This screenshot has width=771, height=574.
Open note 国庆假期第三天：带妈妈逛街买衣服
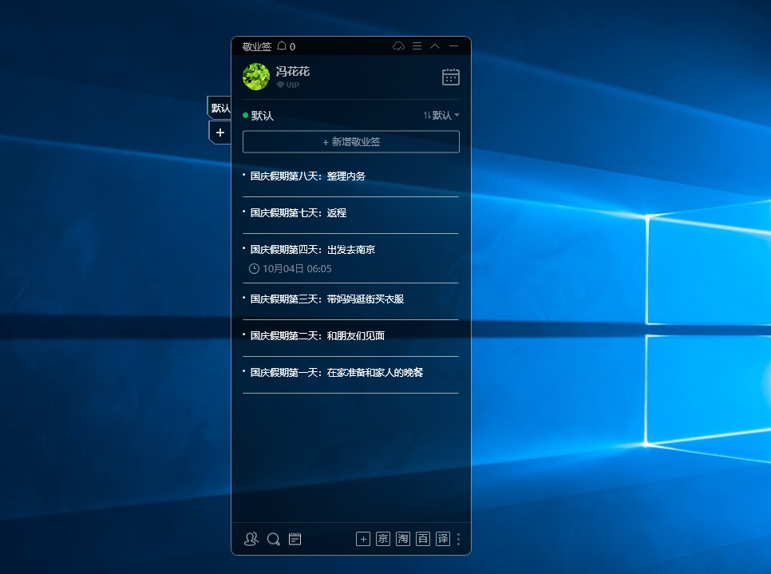pyautogui.click(x=350, y=299)
